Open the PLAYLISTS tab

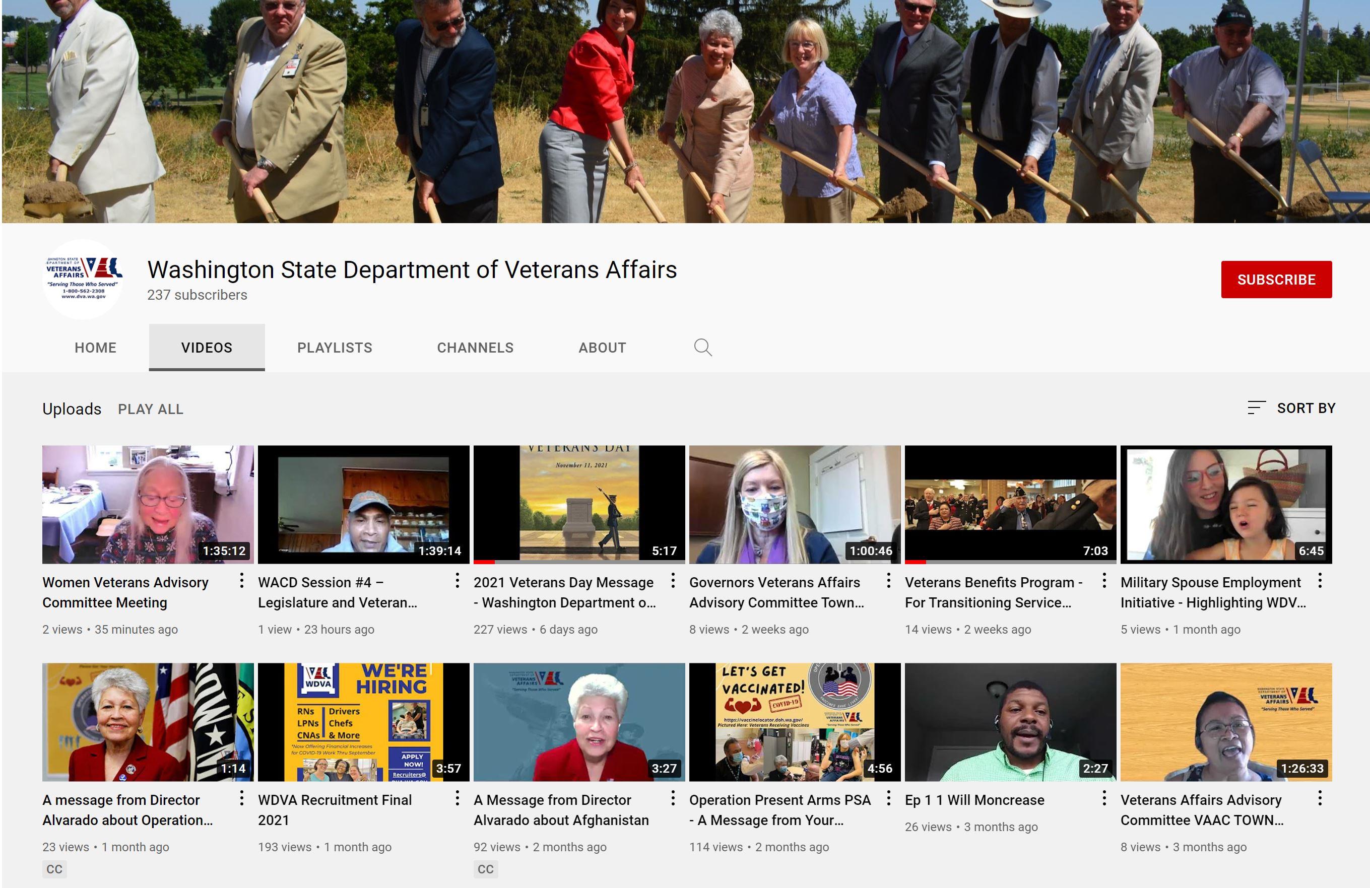[335, 348]
